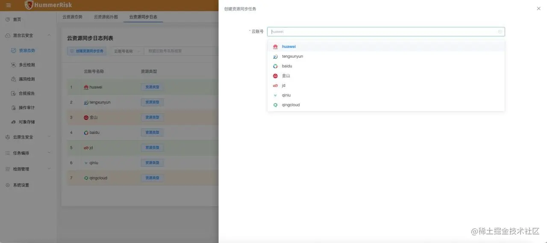This screenshot has width=547, height=243.
Task: Open 操作审计 in the sidebar
Action: coord(28,108)
